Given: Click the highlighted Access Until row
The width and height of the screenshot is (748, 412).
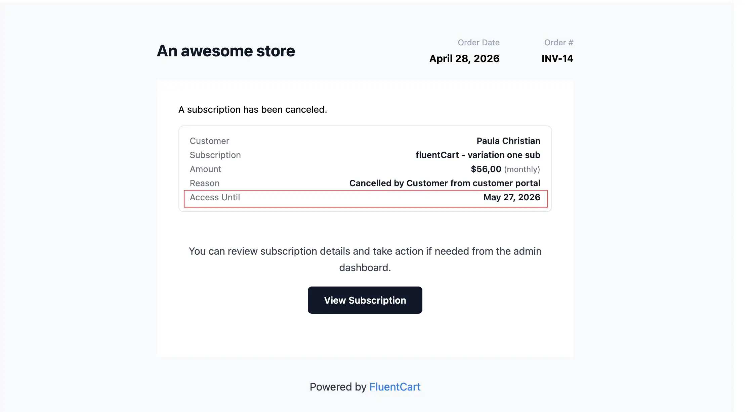Looking at the screenshot, I should pyautogui.click(x=366, y=197).
